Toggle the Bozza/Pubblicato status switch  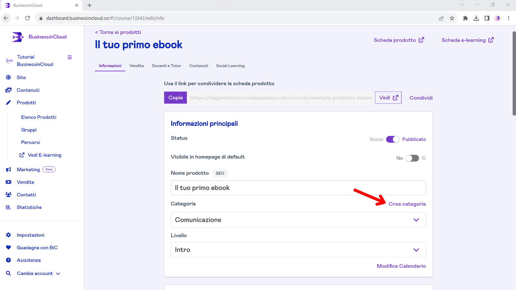pos(392,139)
